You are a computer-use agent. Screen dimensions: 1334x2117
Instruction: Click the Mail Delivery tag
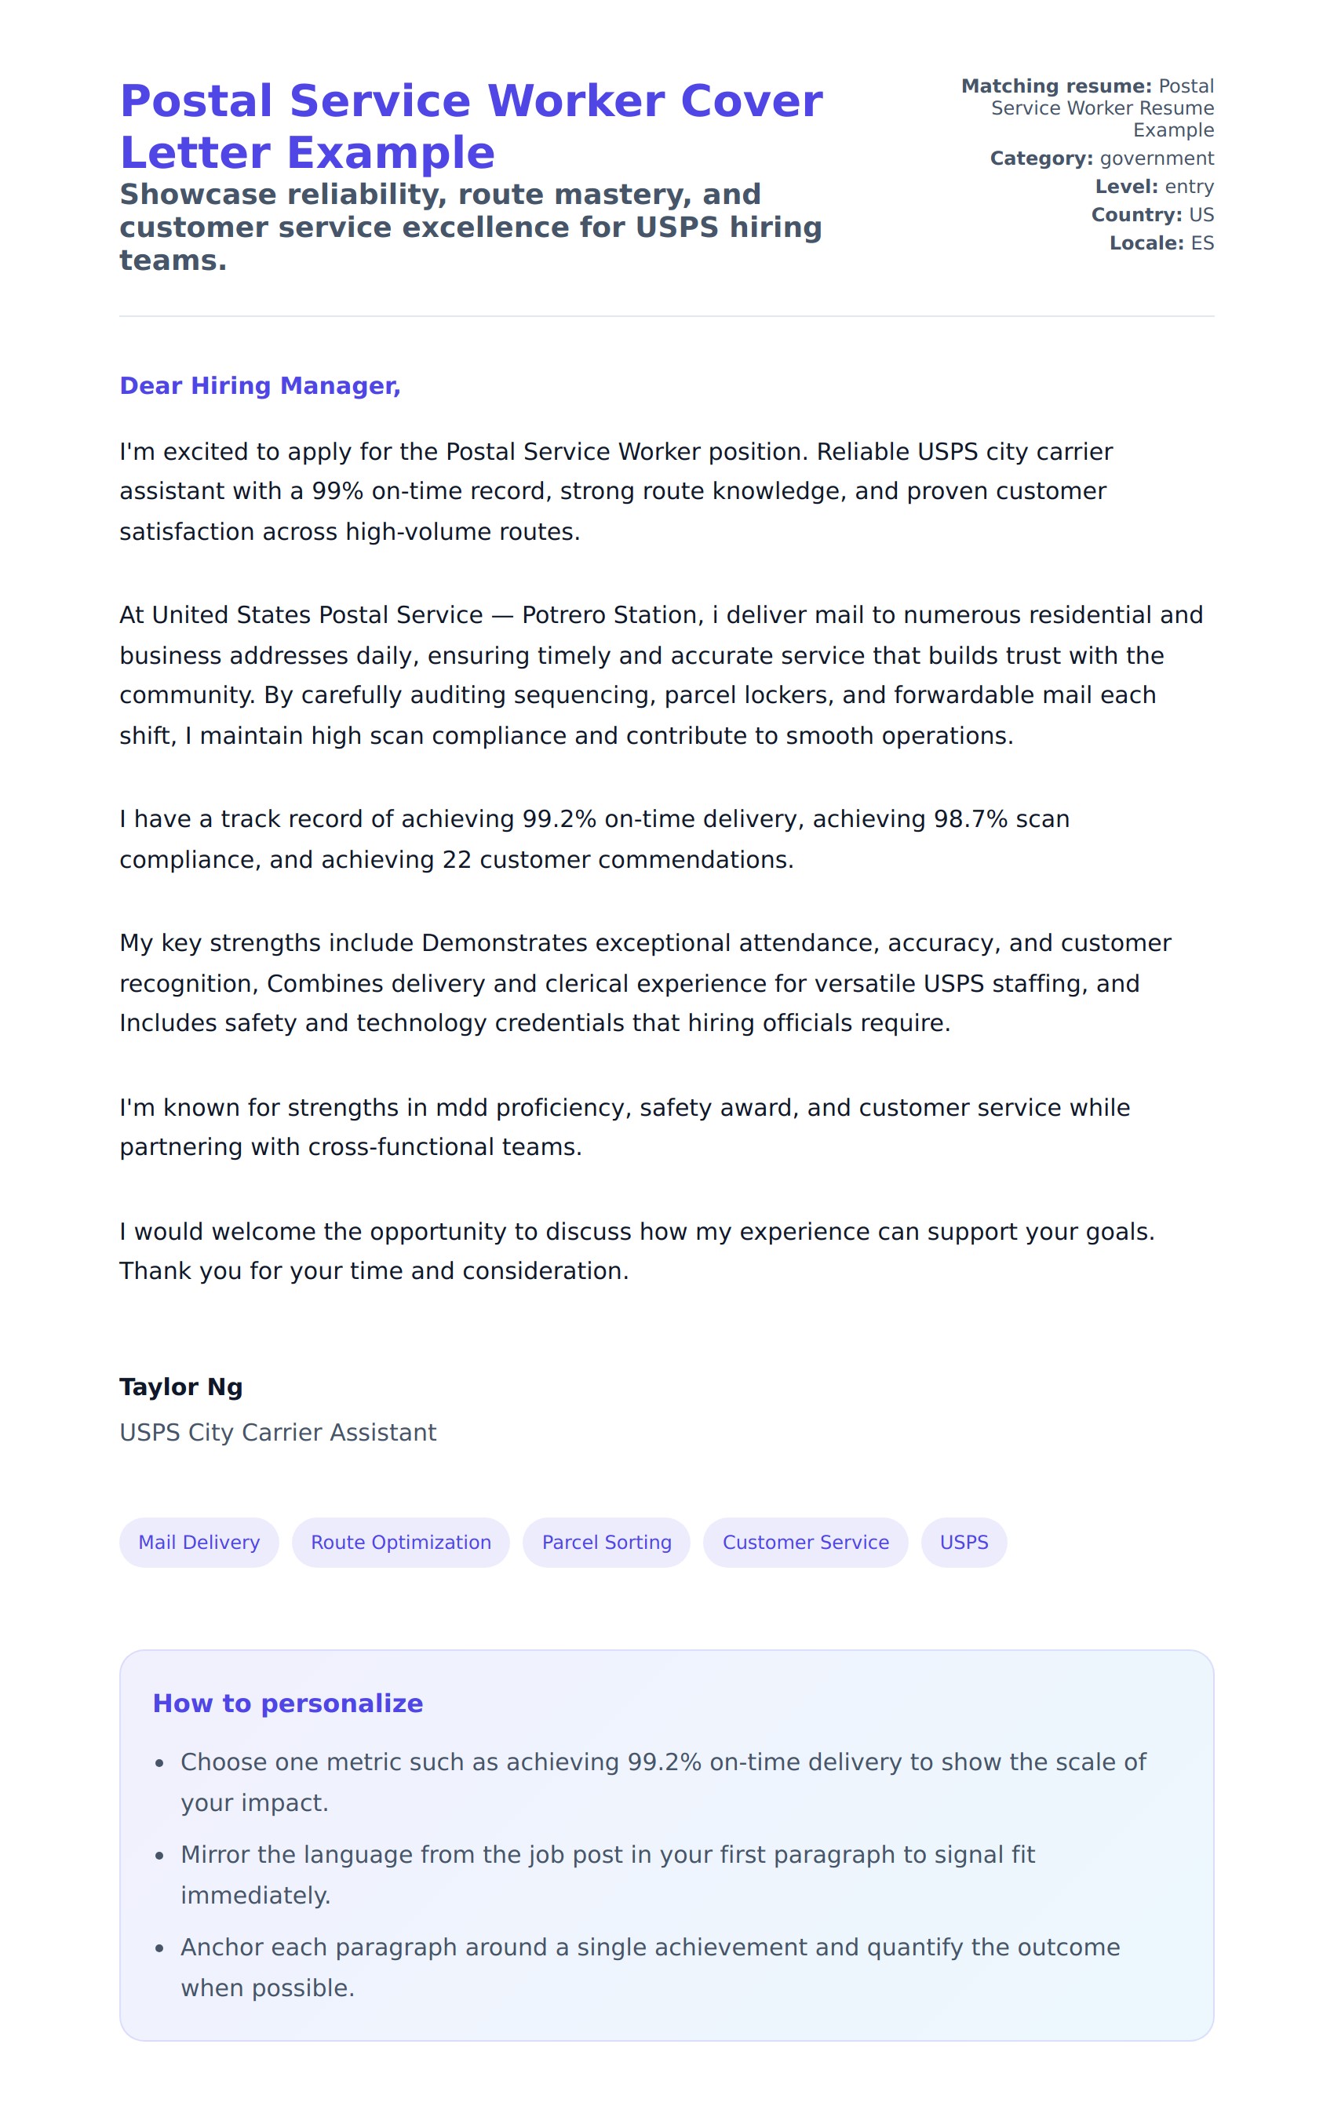[199, 1542]
